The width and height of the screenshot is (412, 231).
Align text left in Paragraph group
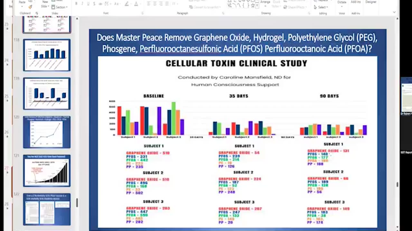tap(149, 4)
